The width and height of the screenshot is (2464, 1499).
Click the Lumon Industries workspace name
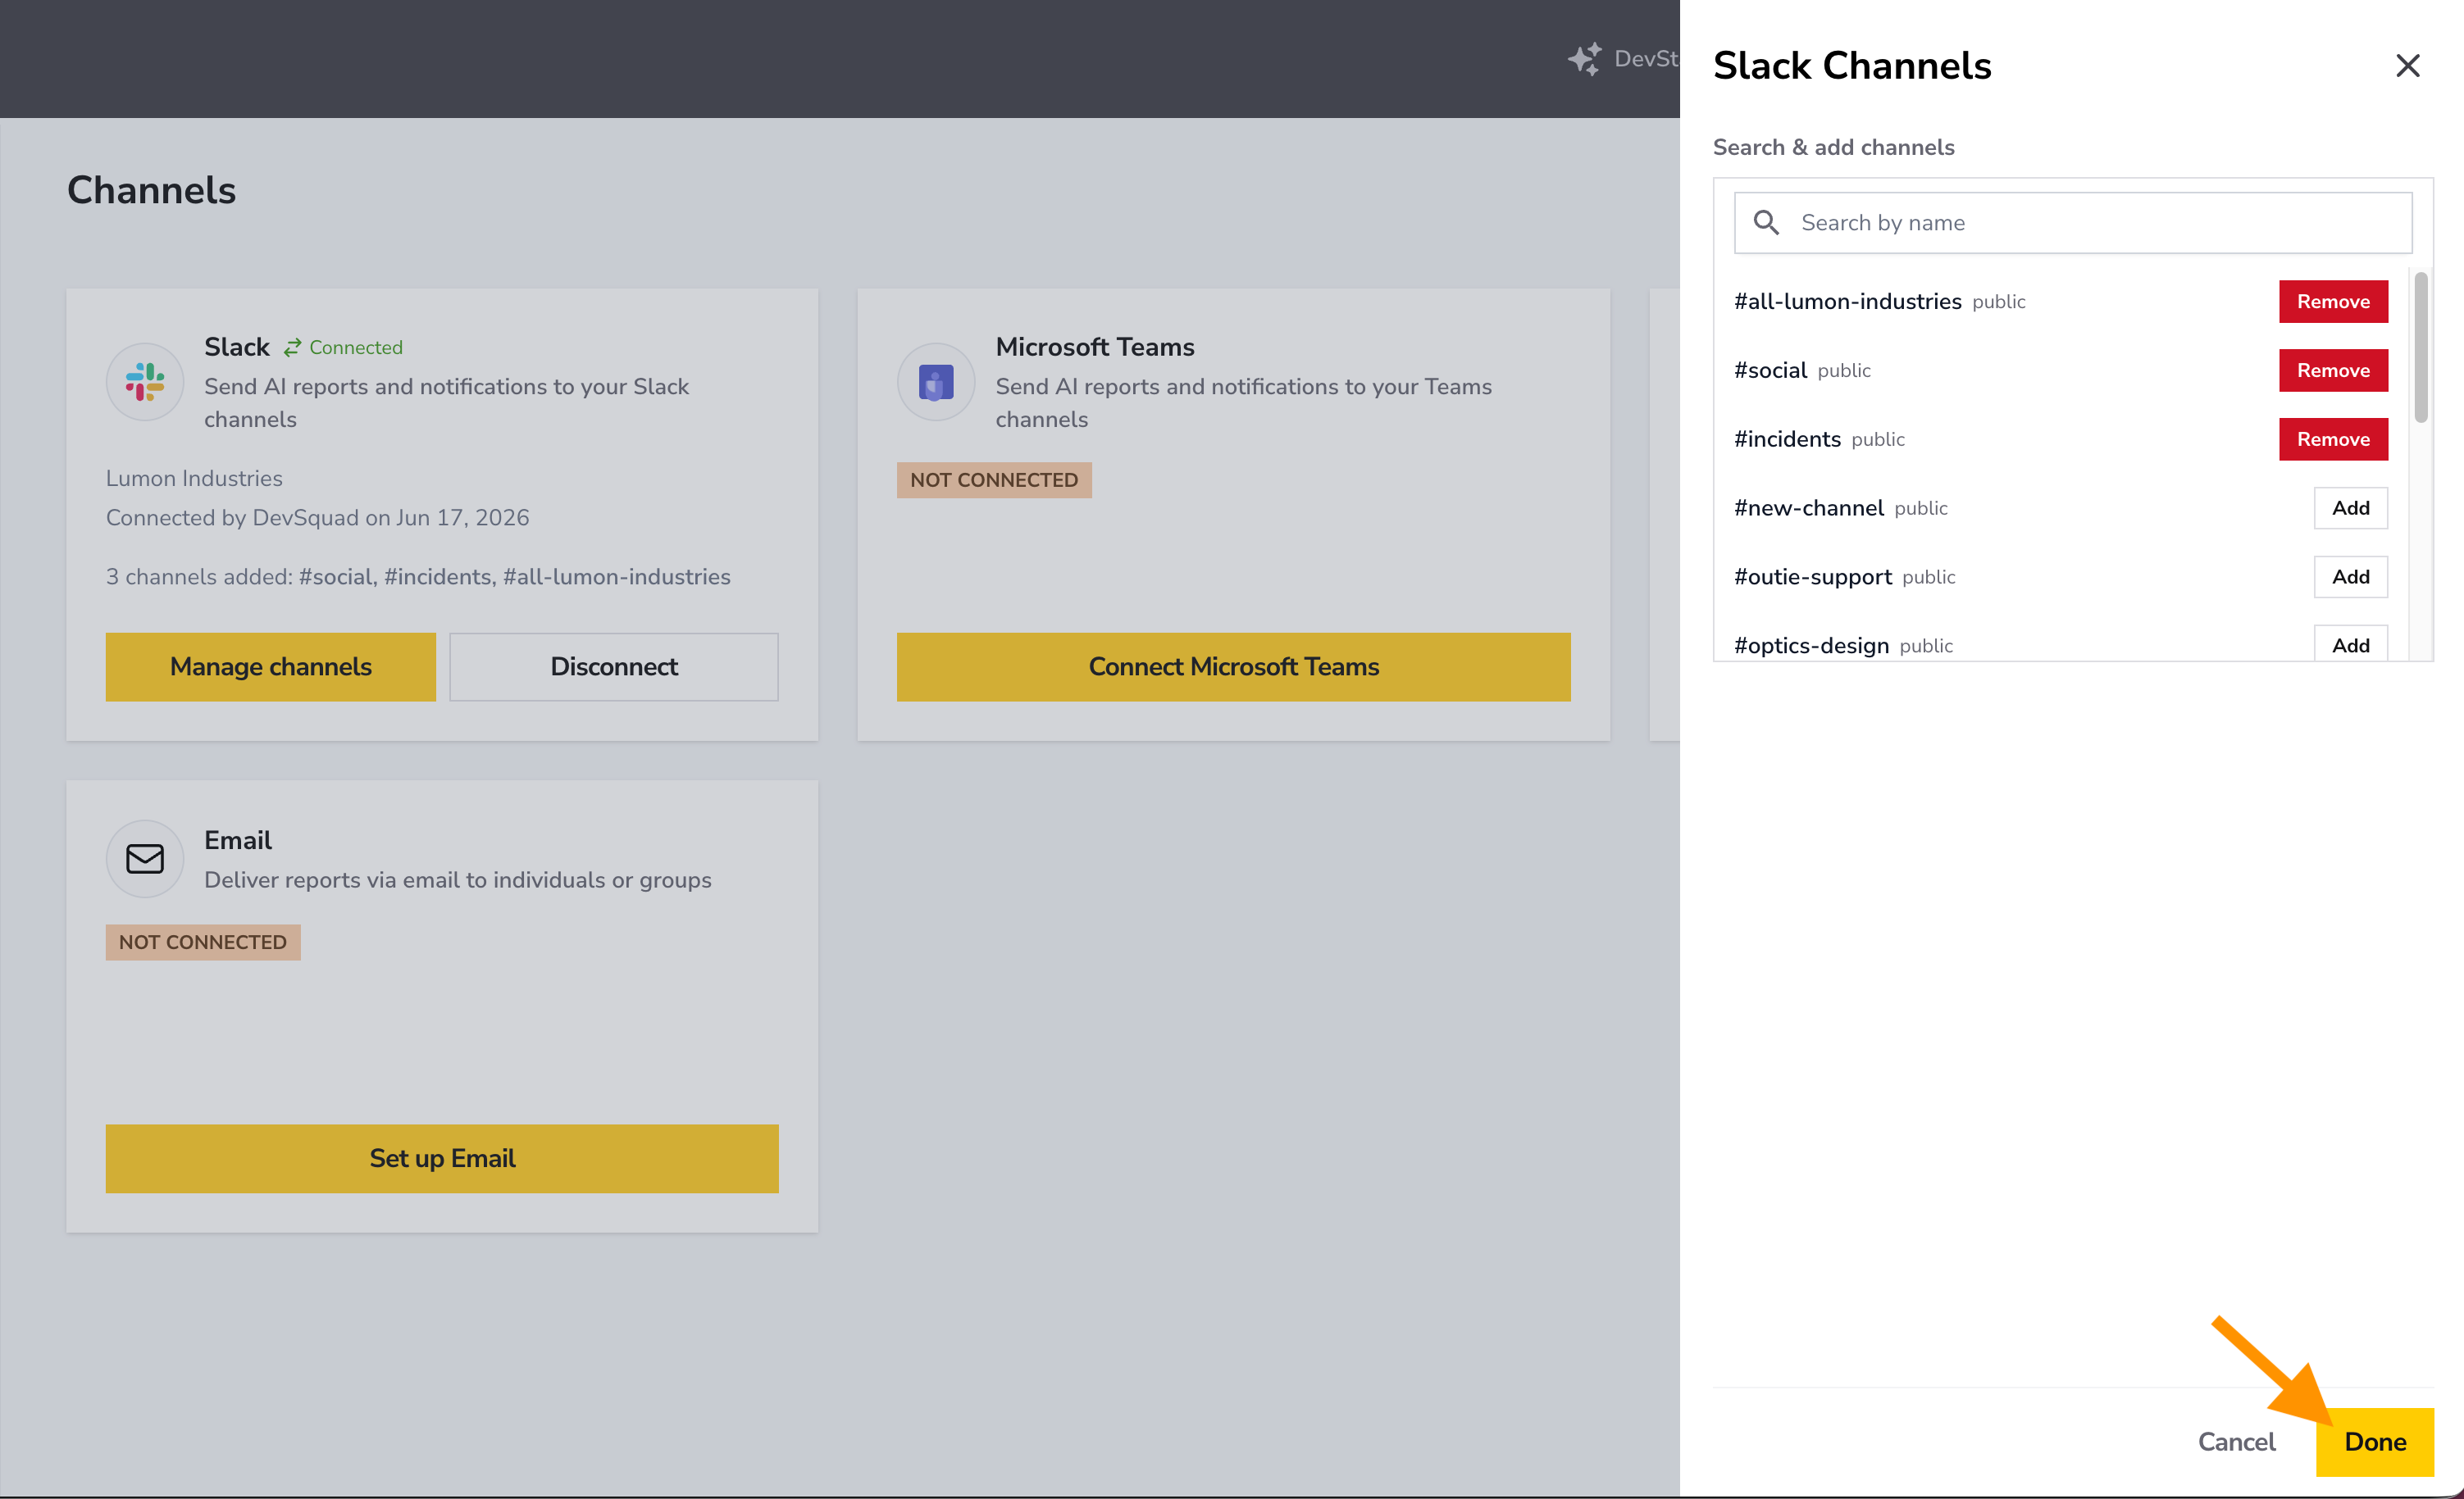pos(194,479)
